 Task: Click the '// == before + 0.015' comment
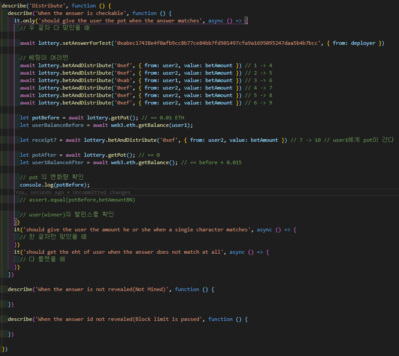click(x=211, y=162)
